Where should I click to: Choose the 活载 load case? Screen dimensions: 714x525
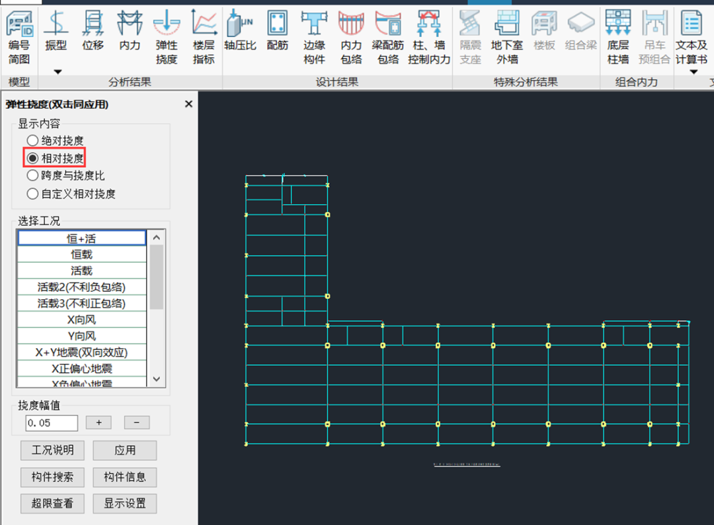[x=81, y=271]
